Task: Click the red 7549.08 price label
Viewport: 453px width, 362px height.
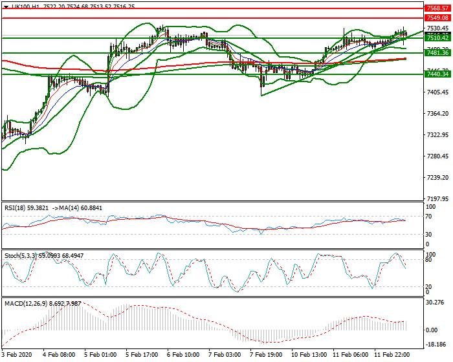Action: pyautogui.click(x=437, y=18)
